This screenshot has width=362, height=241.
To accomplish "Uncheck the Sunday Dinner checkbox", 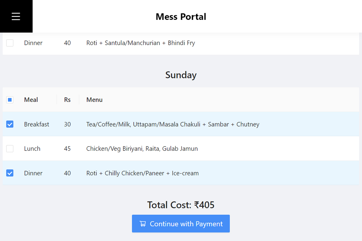I will (x=10, y=173).
